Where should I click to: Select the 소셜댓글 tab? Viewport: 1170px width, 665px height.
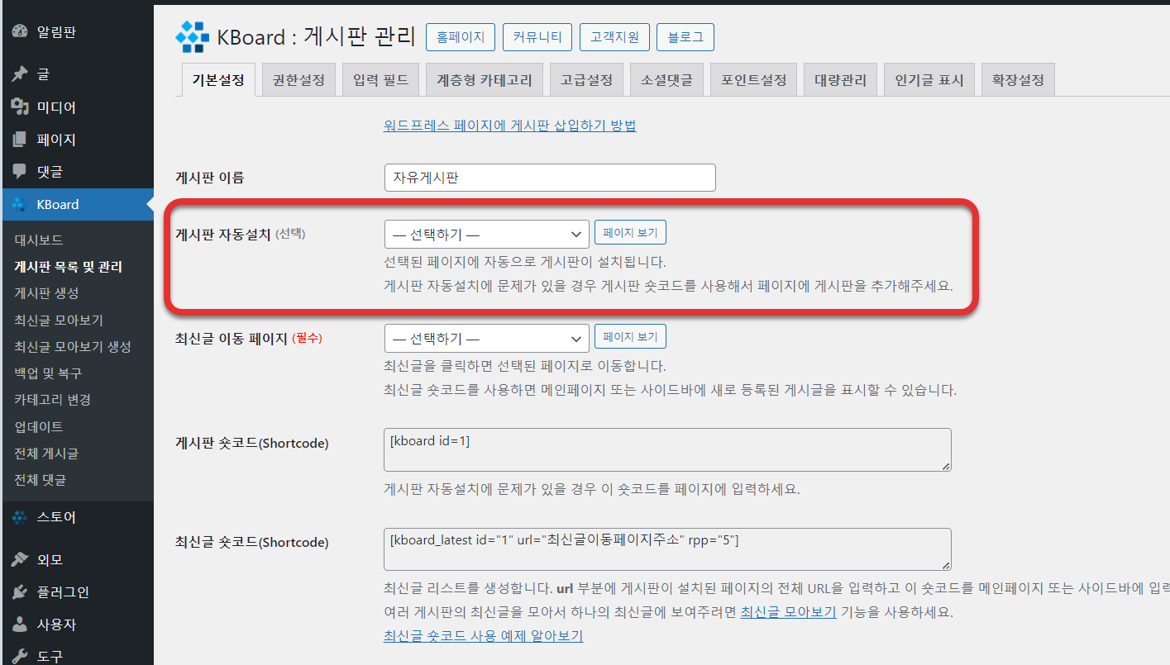(x=666, y=80)
